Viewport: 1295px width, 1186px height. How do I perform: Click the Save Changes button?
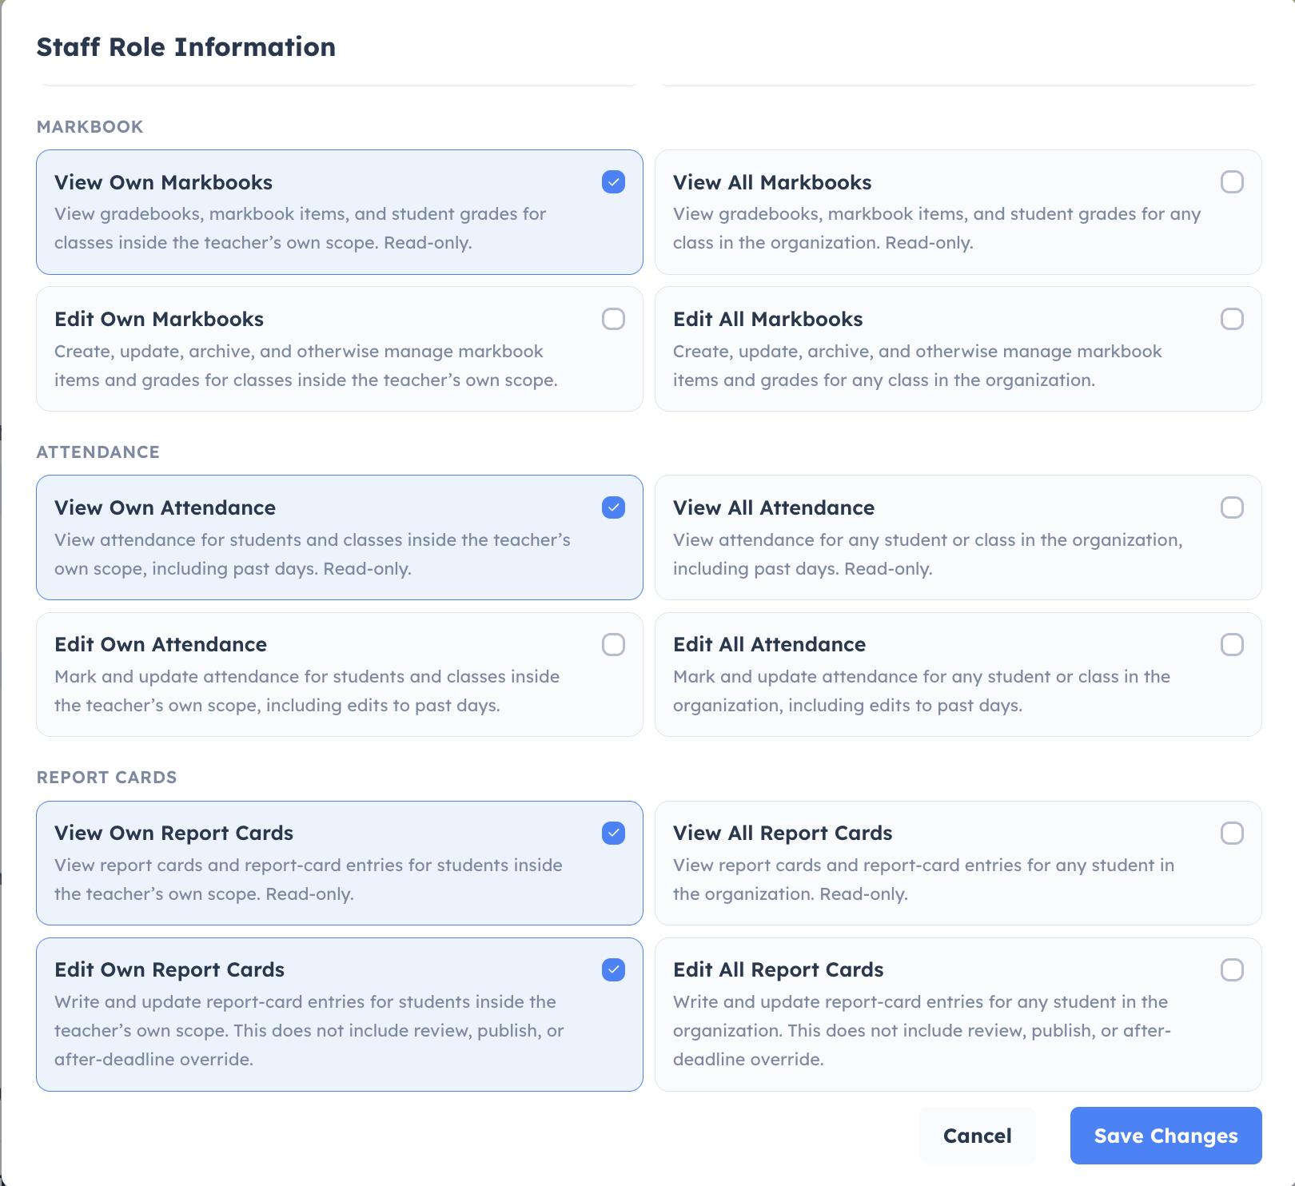tap(1165, 1136)
